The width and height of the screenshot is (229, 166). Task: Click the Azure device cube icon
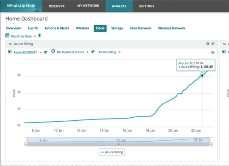10,52
